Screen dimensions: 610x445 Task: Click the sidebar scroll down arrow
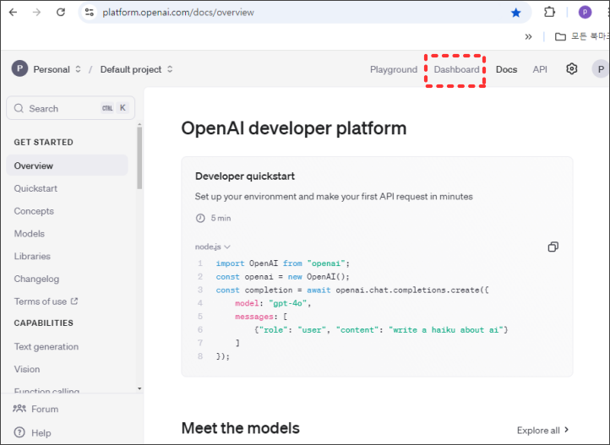(139, 388)
